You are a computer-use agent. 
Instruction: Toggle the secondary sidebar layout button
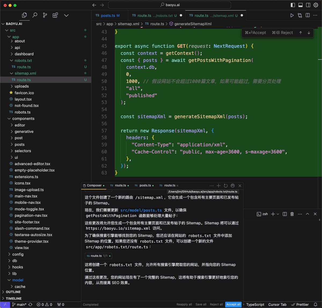point(308,5)
